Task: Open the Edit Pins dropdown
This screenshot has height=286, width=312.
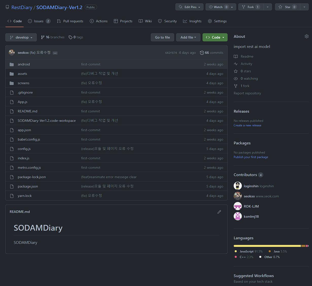Action: (x=189, y=7)
